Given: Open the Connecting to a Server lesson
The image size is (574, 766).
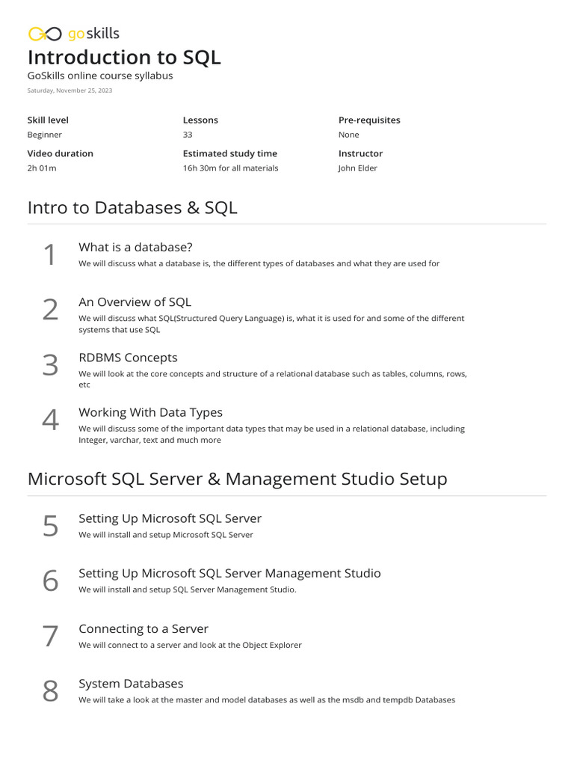Looking at the screenshot, I should click(x=143, y=628).
